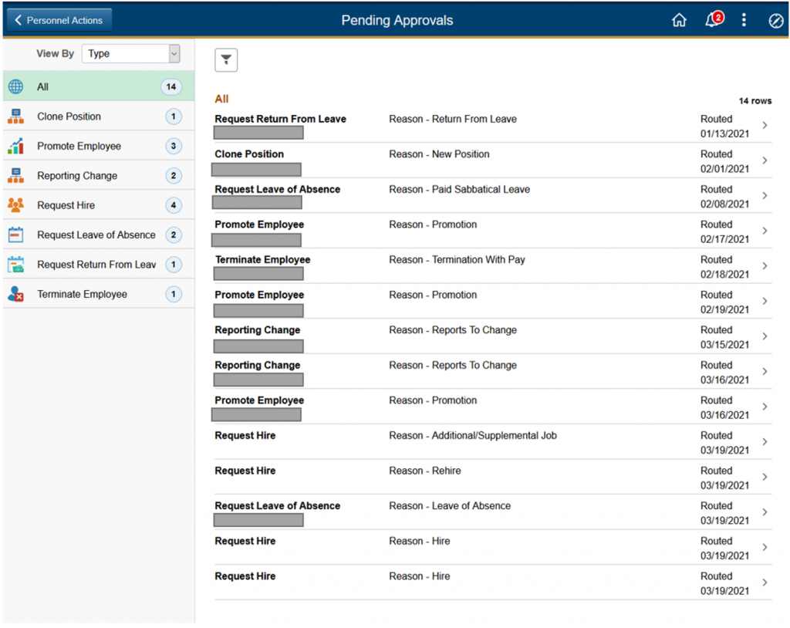The image size is (790, 628).
Task: Open the Request Return From Leave row title
Action: pyautogui.click(x=280, y=119)
